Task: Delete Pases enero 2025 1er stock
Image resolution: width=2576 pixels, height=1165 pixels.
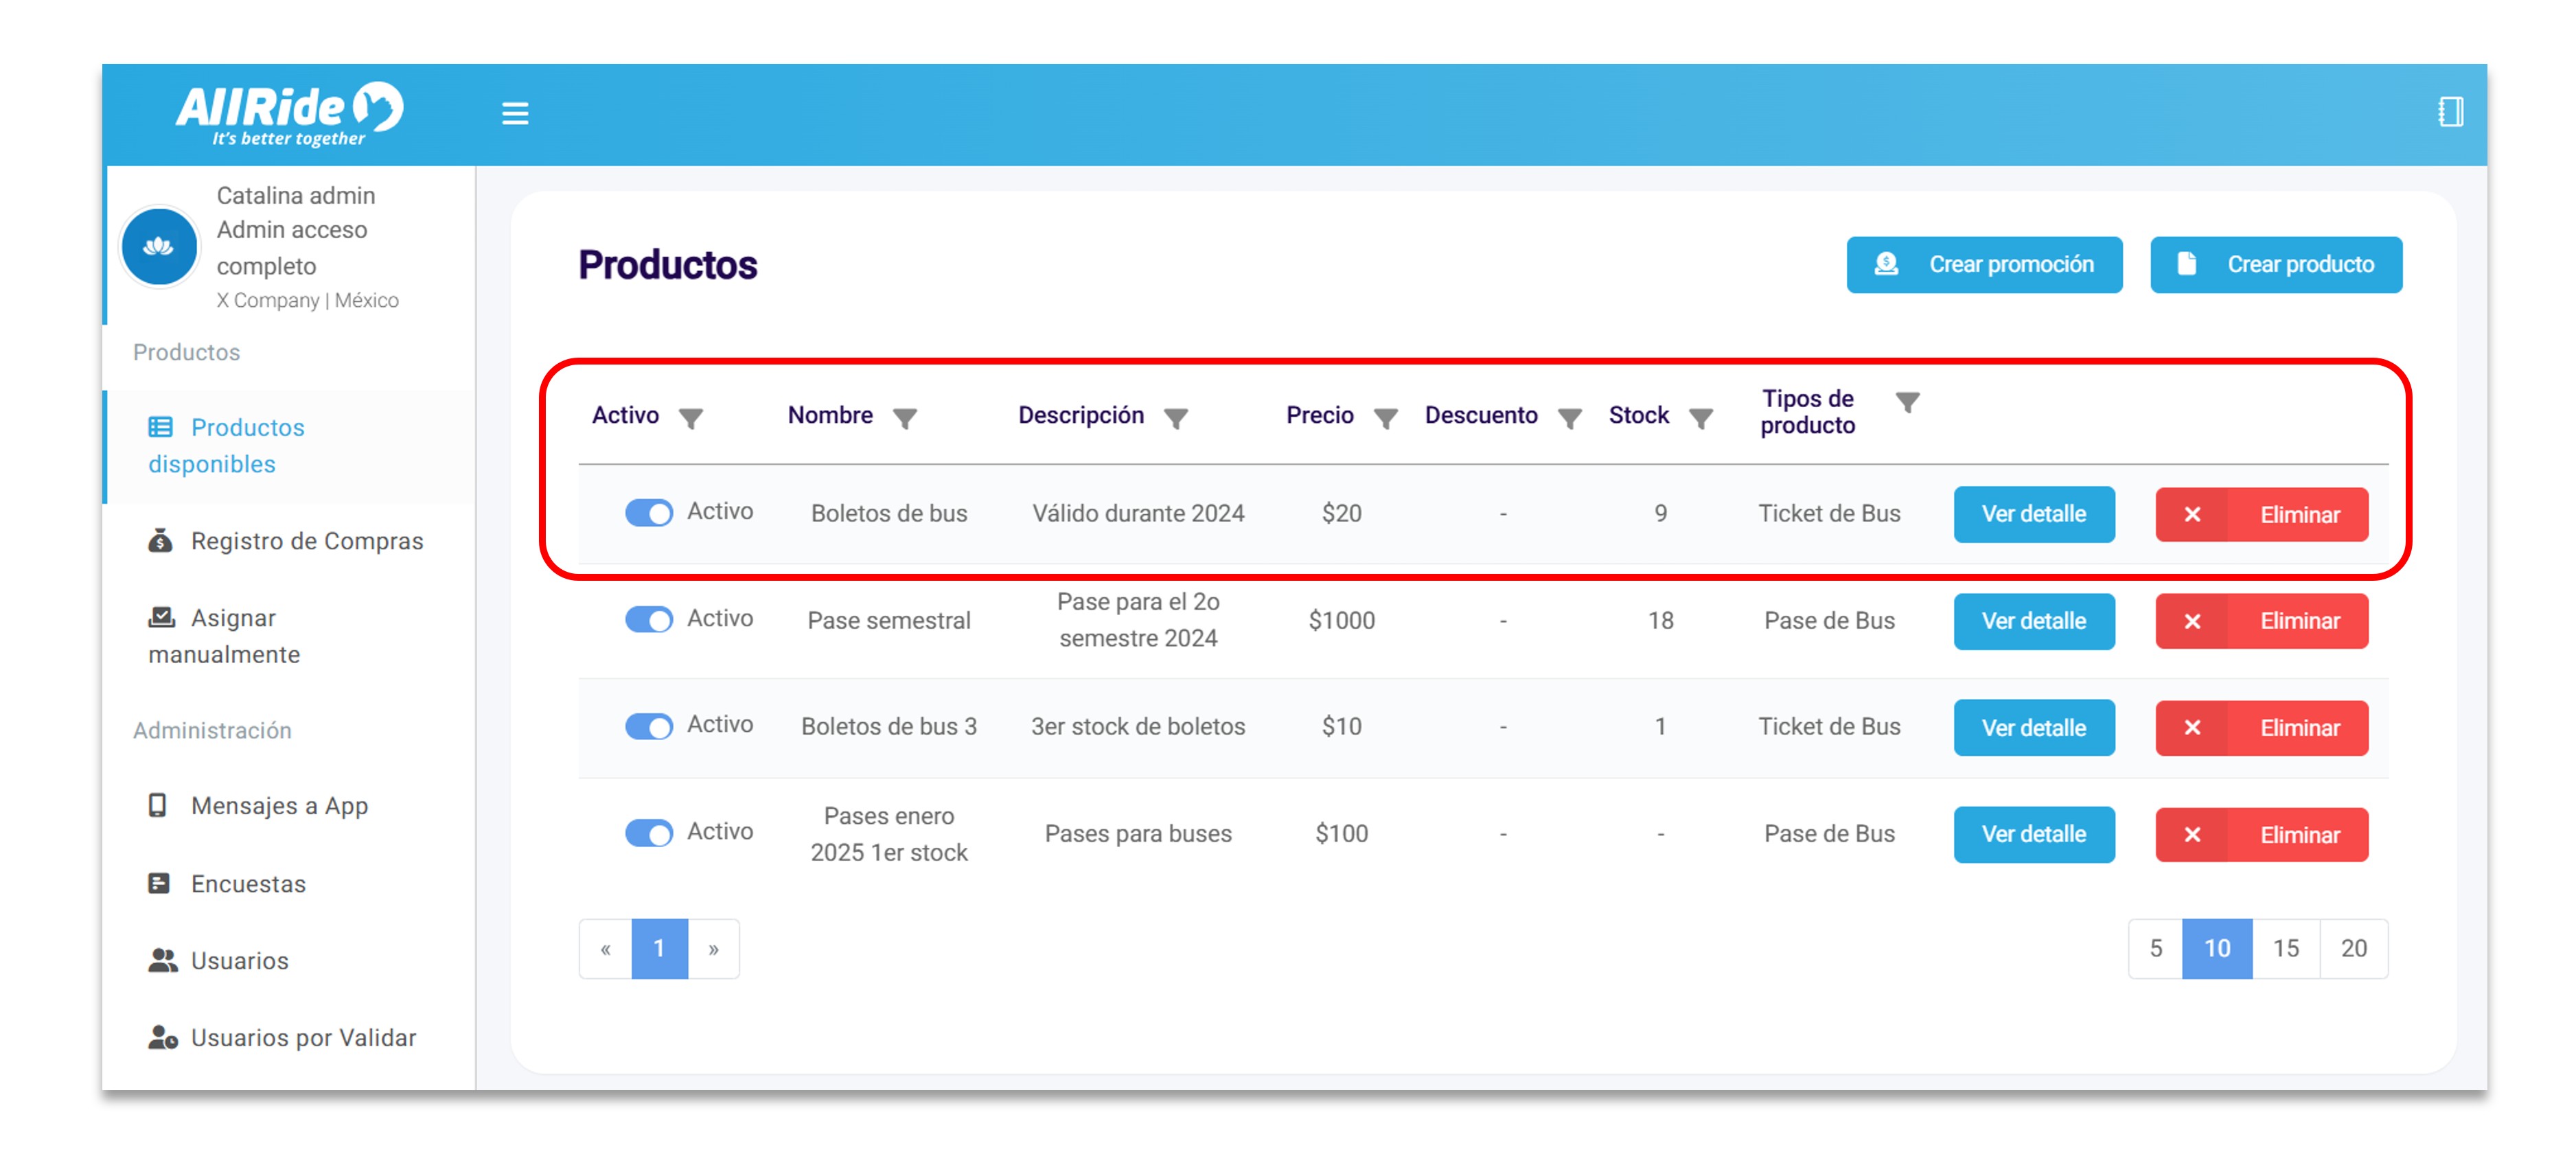Action: click(x=2262, y=834)
